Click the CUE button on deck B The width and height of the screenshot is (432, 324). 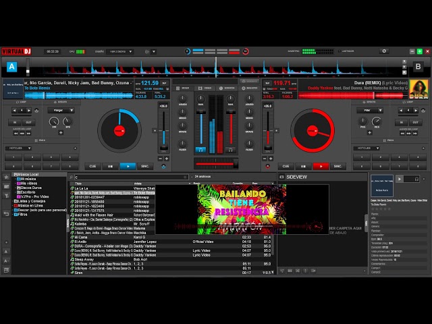pos(286,167)
